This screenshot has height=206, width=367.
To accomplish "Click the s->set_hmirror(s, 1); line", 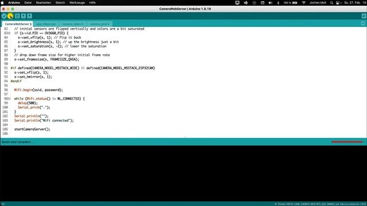I will tap(33, 77).
